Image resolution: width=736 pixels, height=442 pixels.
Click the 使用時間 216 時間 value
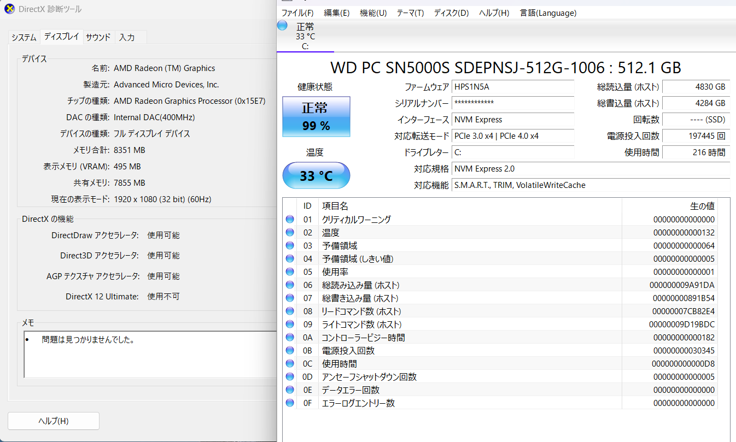tap(696, 152)
